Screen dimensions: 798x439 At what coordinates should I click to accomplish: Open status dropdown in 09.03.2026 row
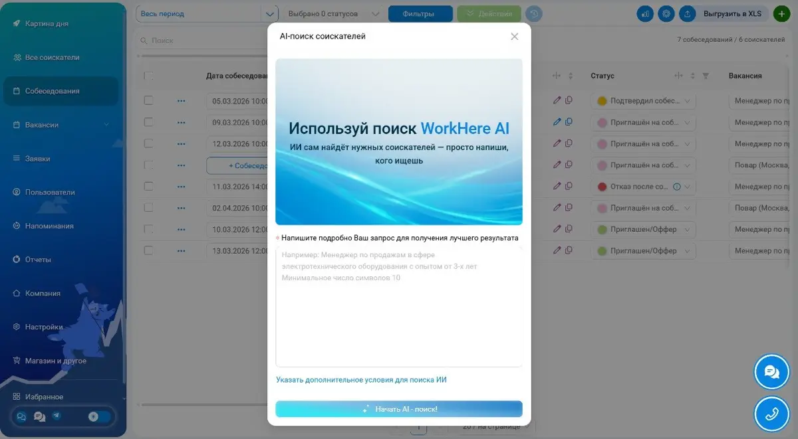tap(643, 122)
